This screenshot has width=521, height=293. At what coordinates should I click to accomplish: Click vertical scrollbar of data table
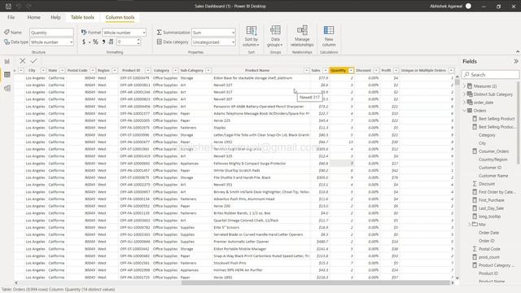coord(458,81)
